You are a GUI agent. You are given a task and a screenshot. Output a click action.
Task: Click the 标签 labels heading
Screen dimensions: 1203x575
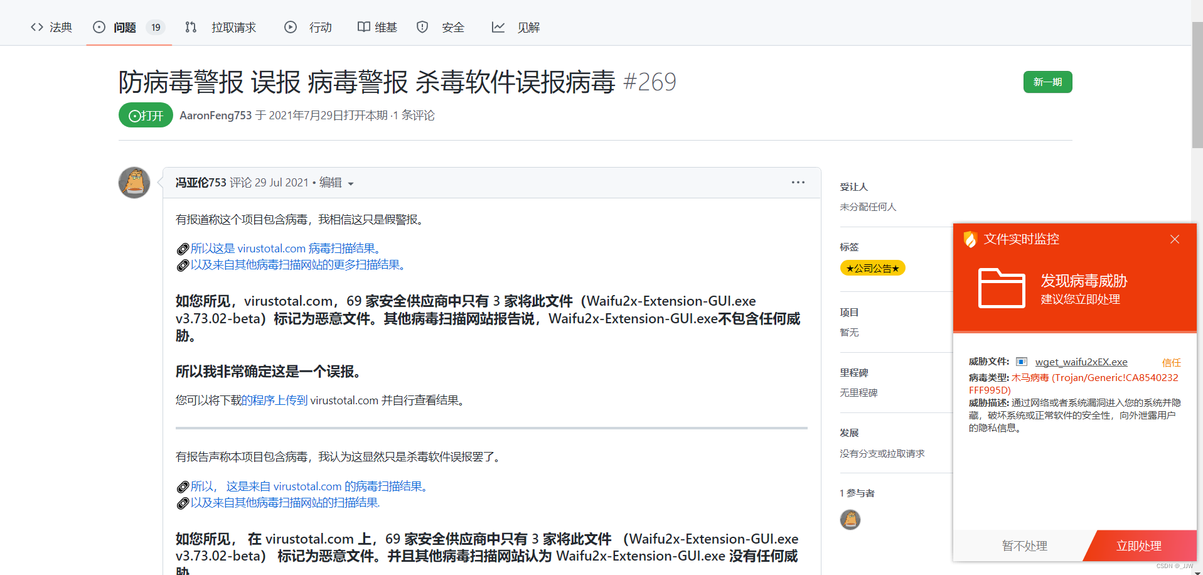849,247
